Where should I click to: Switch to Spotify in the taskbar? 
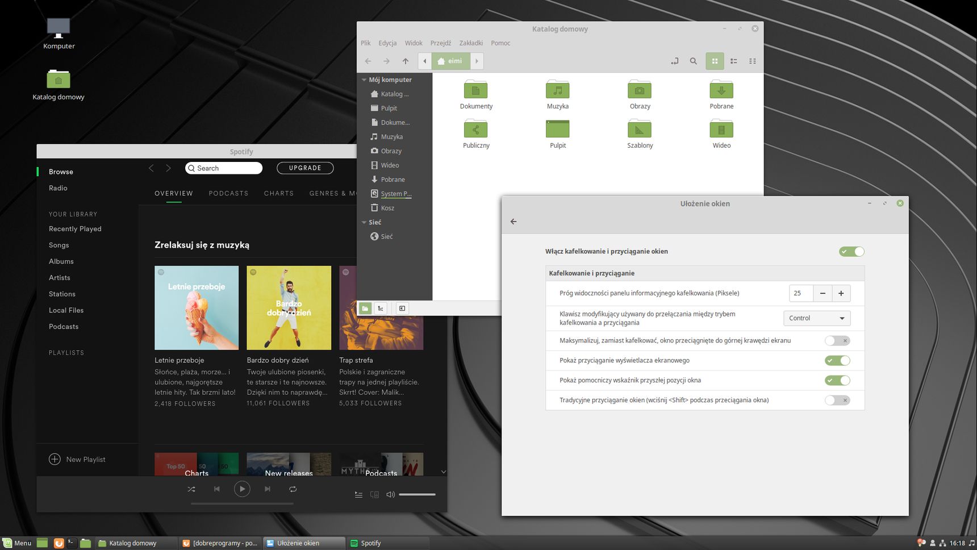click(x=387, y=543)
